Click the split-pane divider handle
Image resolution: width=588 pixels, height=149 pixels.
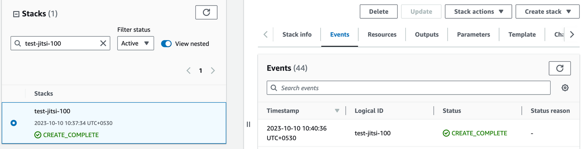tap(248, 124)
